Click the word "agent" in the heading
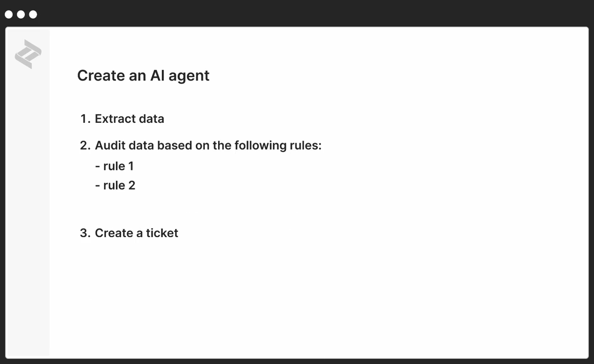The height and width of the screenshot is (364, 594). pos(189,76)
